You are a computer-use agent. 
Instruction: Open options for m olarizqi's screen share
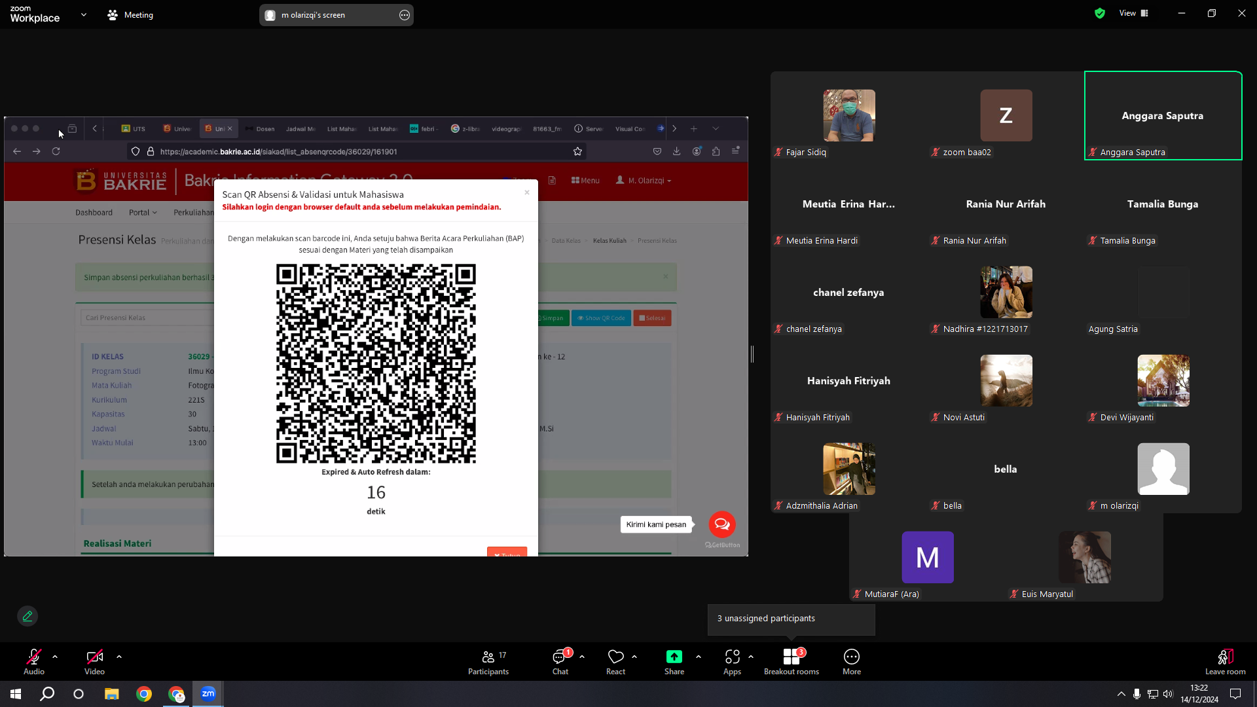[405, 15]
